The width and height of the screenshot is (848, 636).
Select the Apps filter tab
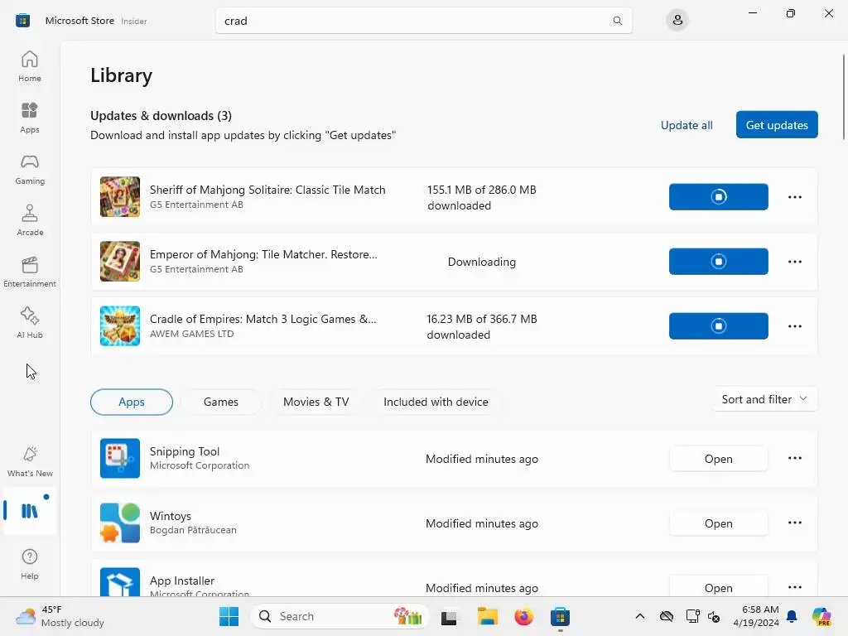(x=132, y=402)
